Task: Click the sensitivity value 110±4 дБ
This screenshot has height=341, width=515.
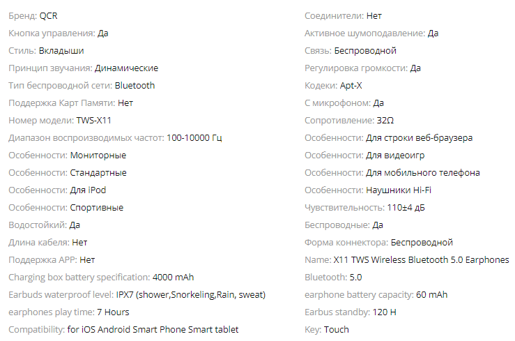Action: click(x=406, y=208)
